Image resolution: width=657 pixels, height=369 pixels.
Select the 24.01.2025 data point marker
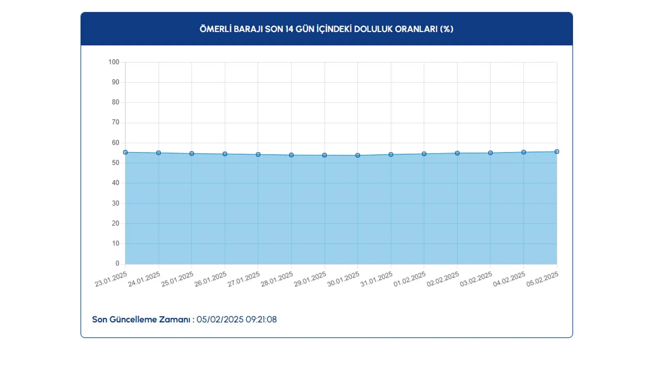click(159, 153)
